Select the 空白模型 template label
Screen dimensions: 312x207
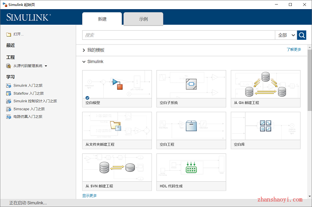[93, 103]
